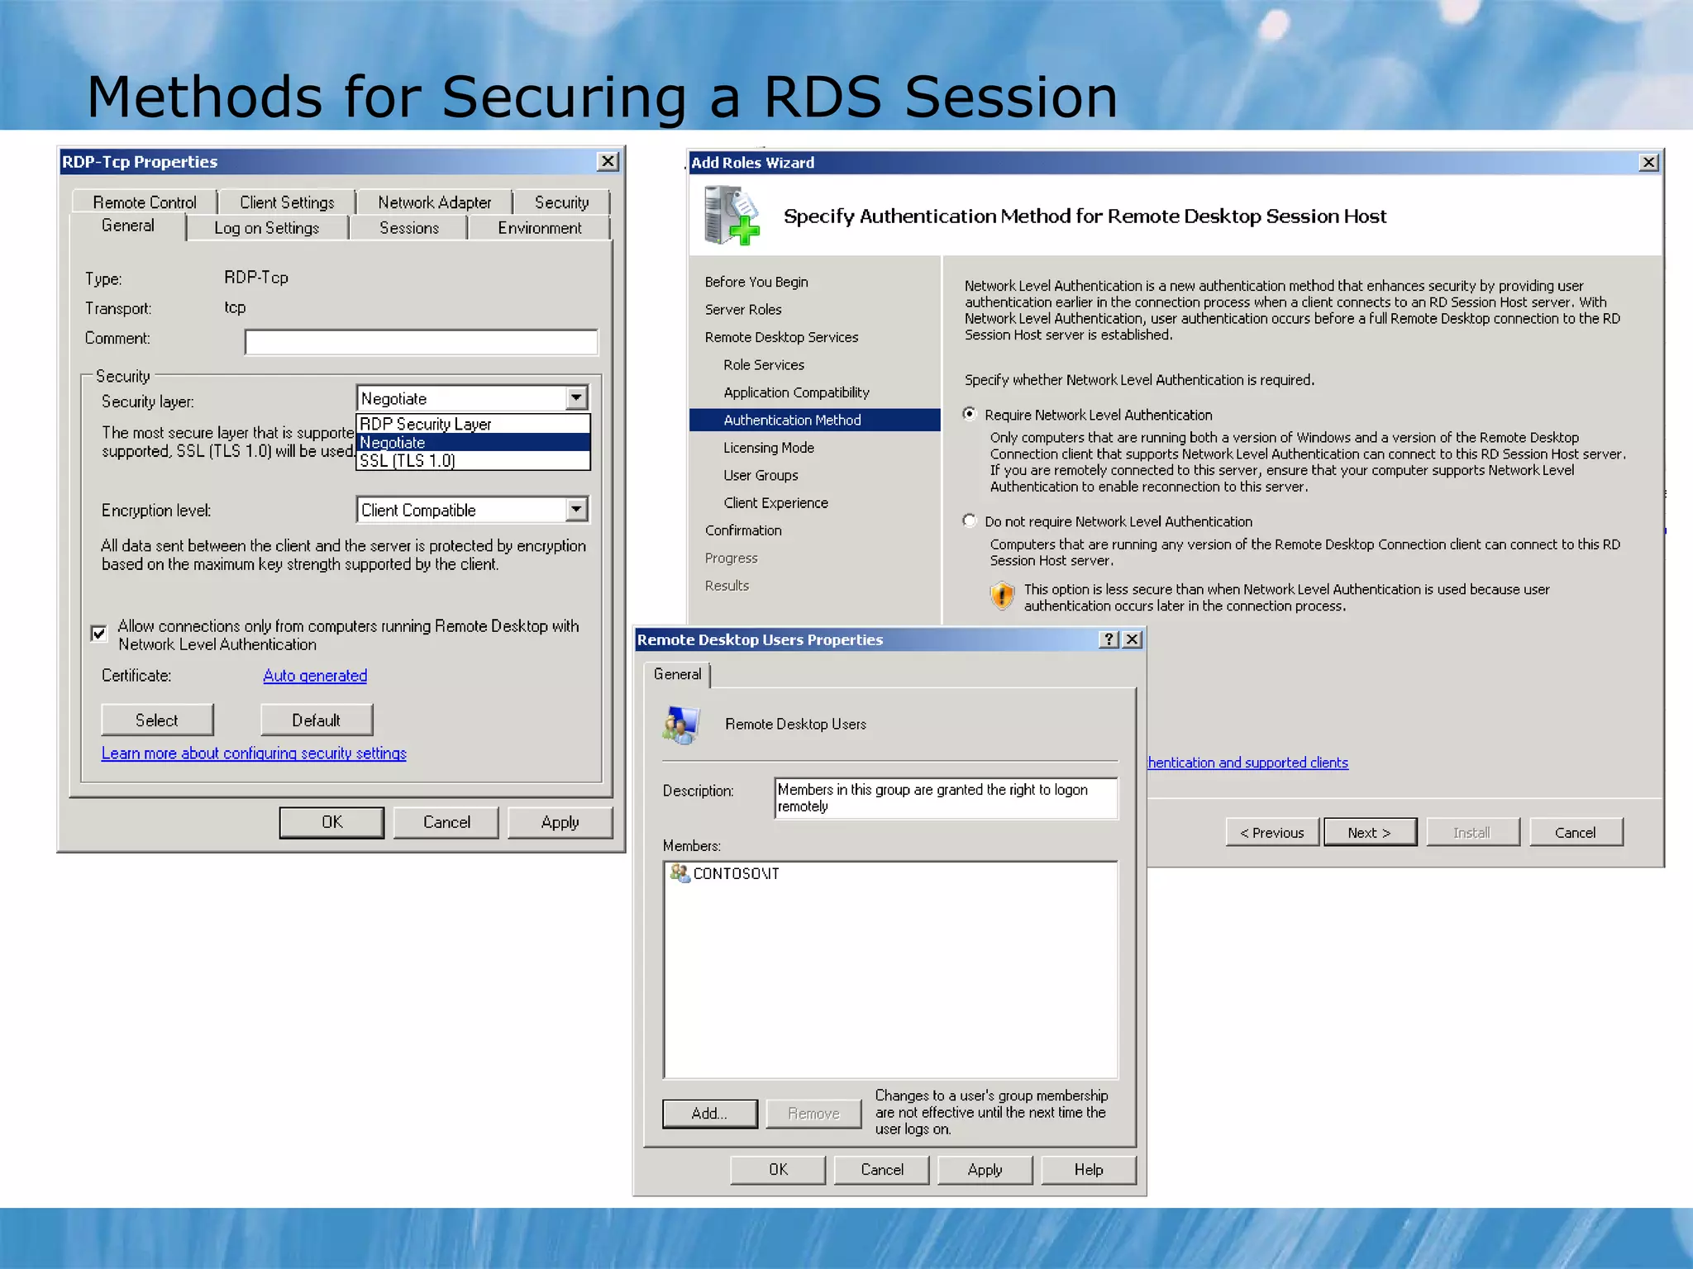Click the Description text field
The width and height of the screenshot is (1693, 1269).
[x=946, y=798]
